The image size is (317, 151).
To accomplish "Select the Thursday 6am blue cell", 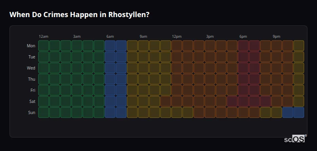I will [x=110, y=79].
